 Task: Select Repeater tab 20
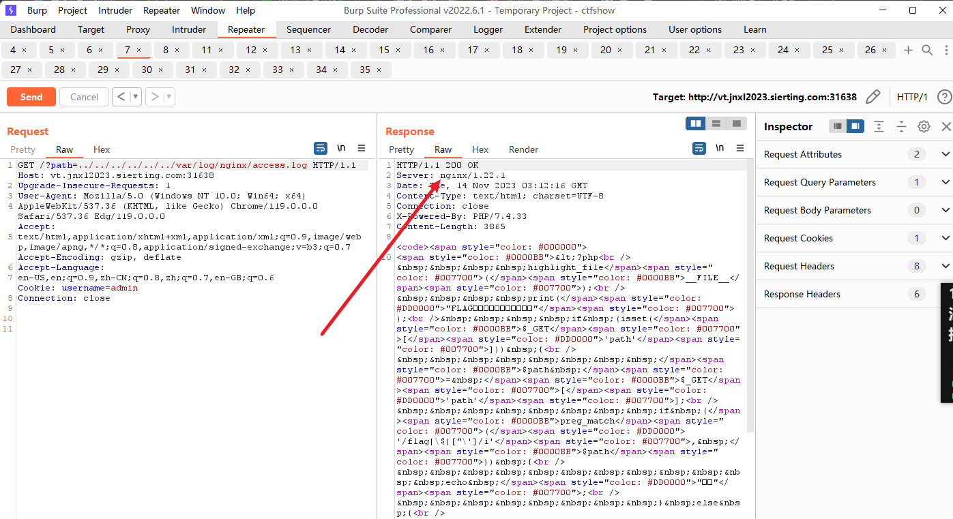(611, 50)
